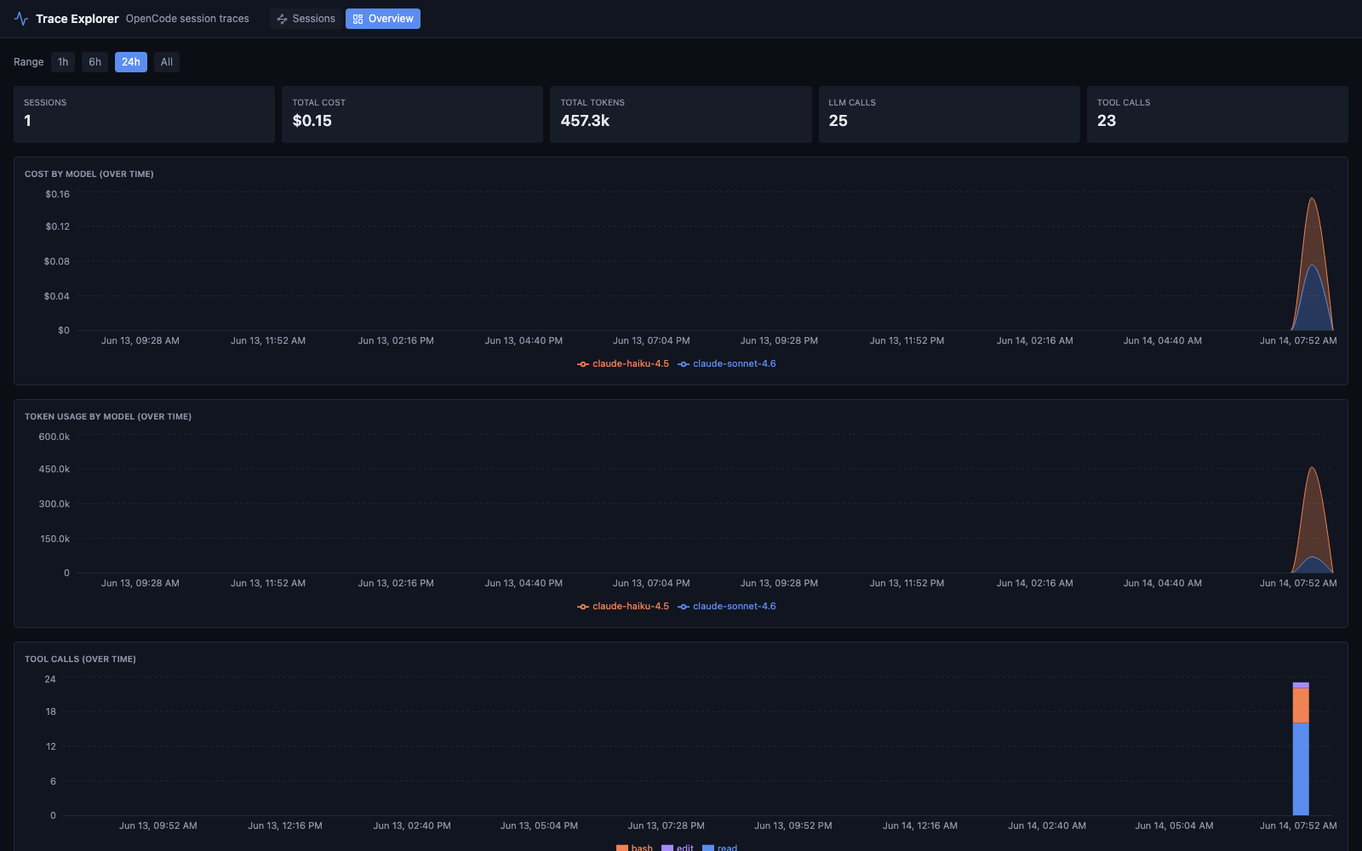Image resolution: width=1362 pixels, height=851 pixels.
Task: Click the Total Tokens value 457.3k
Action: tap(585, 121)
